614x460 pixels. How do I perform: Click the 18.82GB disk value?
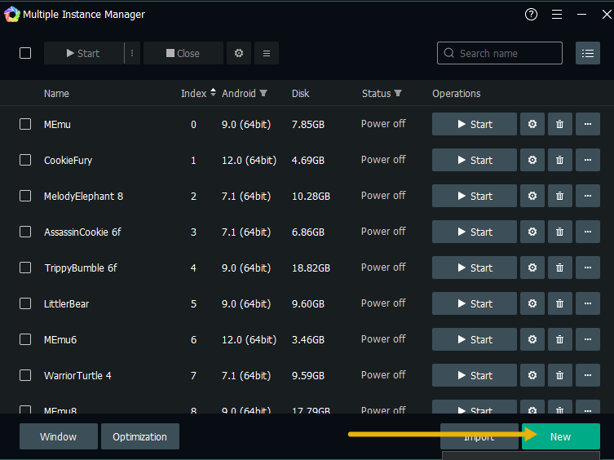click(311, 268)
